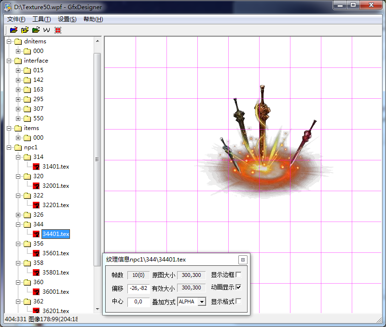Click the yellow open-folder toolbar icon

click(x=25, y=30)
